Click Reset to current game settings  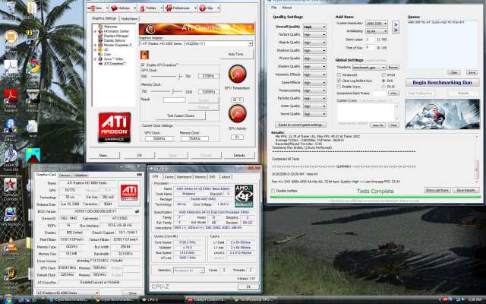[x=300, y=125]
